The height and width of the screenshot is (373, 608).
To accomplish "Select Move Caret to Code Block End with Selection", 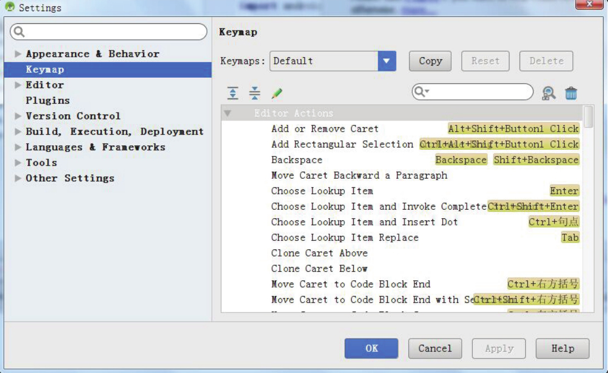I will pos(402,300).
